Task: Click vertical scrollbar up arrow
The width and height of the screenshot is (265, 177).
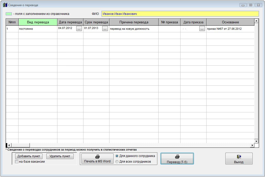Action: (x=257, y=21)
